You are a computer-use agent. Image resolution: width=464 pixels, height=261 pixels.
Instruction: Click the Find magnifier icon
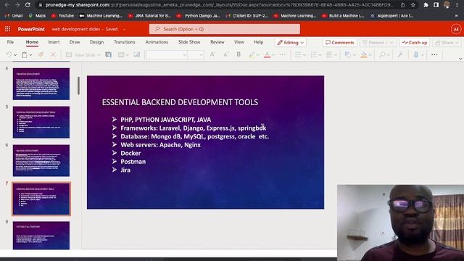click(382, 55)
